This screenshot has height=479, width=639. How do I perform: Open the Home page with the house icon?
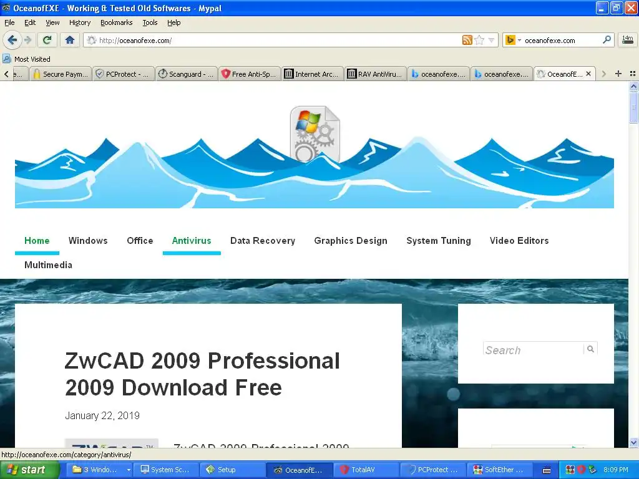(x=70, y=40)
